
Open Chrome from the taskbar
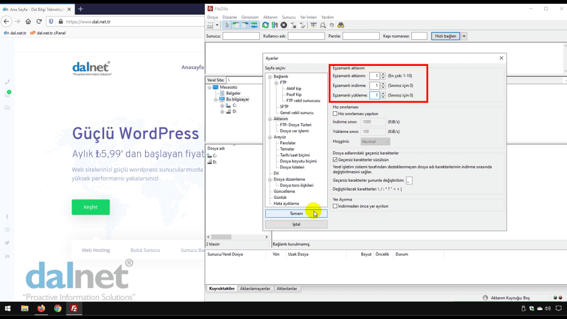click(x=58, y=308)
